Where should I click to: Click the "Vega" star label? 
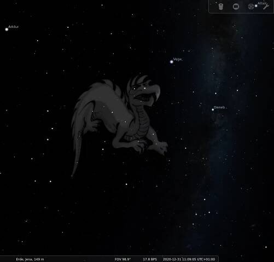177,59
